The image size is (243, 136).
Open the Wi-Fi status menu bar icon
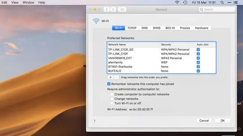(x=177, y=3)
